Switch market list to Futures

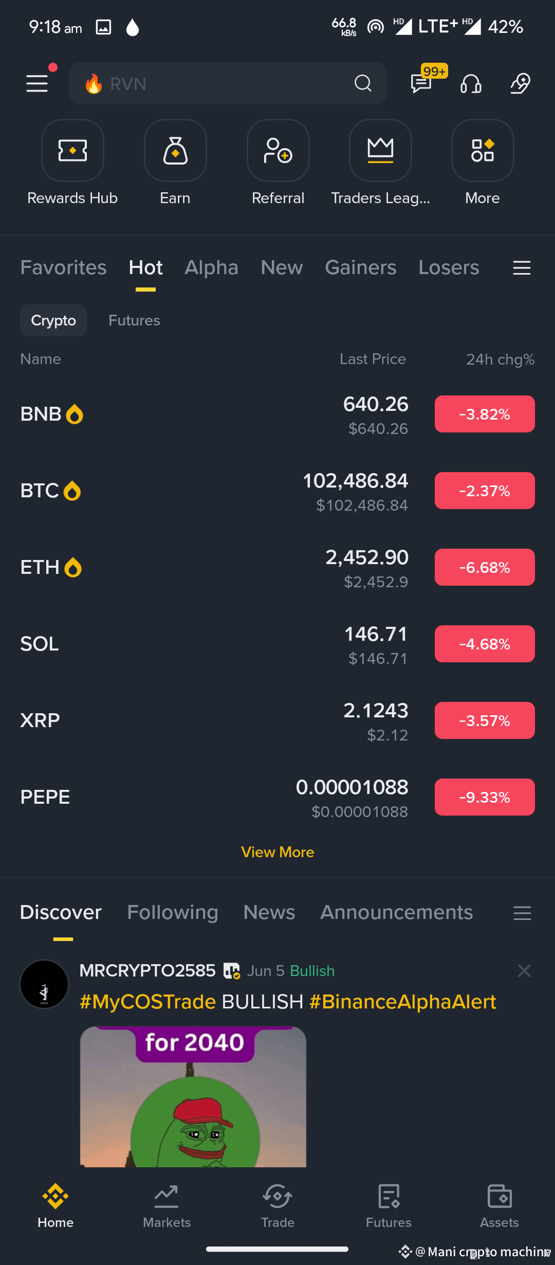[134, 320]
